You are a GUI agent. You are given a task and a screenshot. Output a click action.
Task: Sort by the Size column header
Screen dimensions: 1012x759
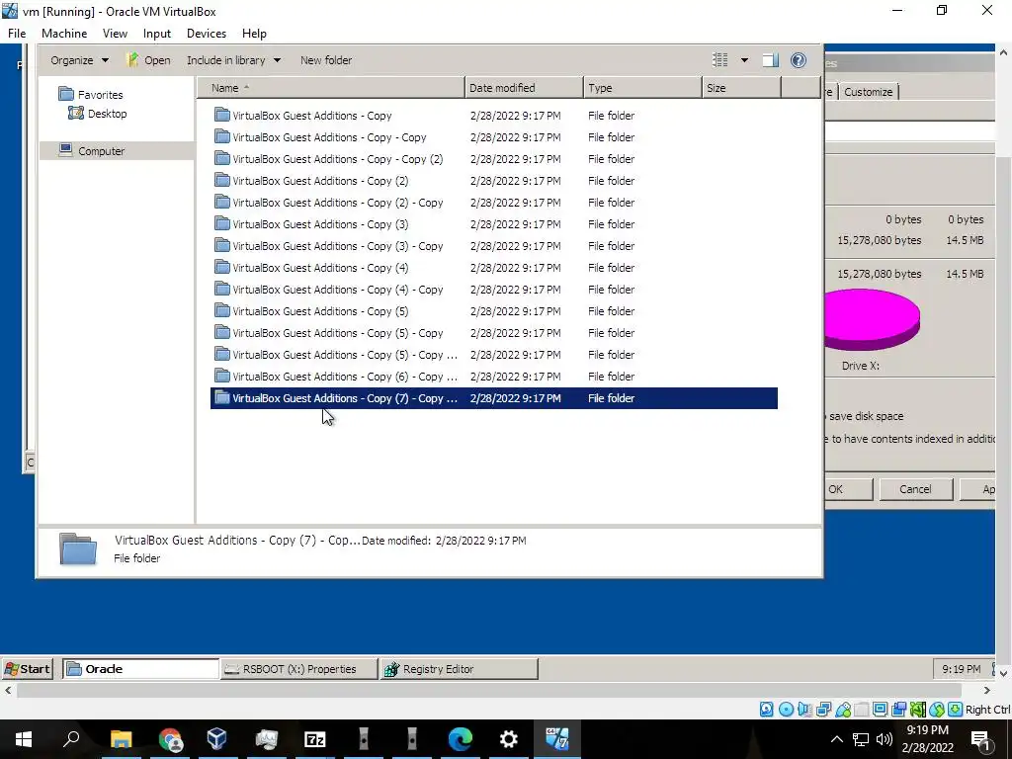741,88
